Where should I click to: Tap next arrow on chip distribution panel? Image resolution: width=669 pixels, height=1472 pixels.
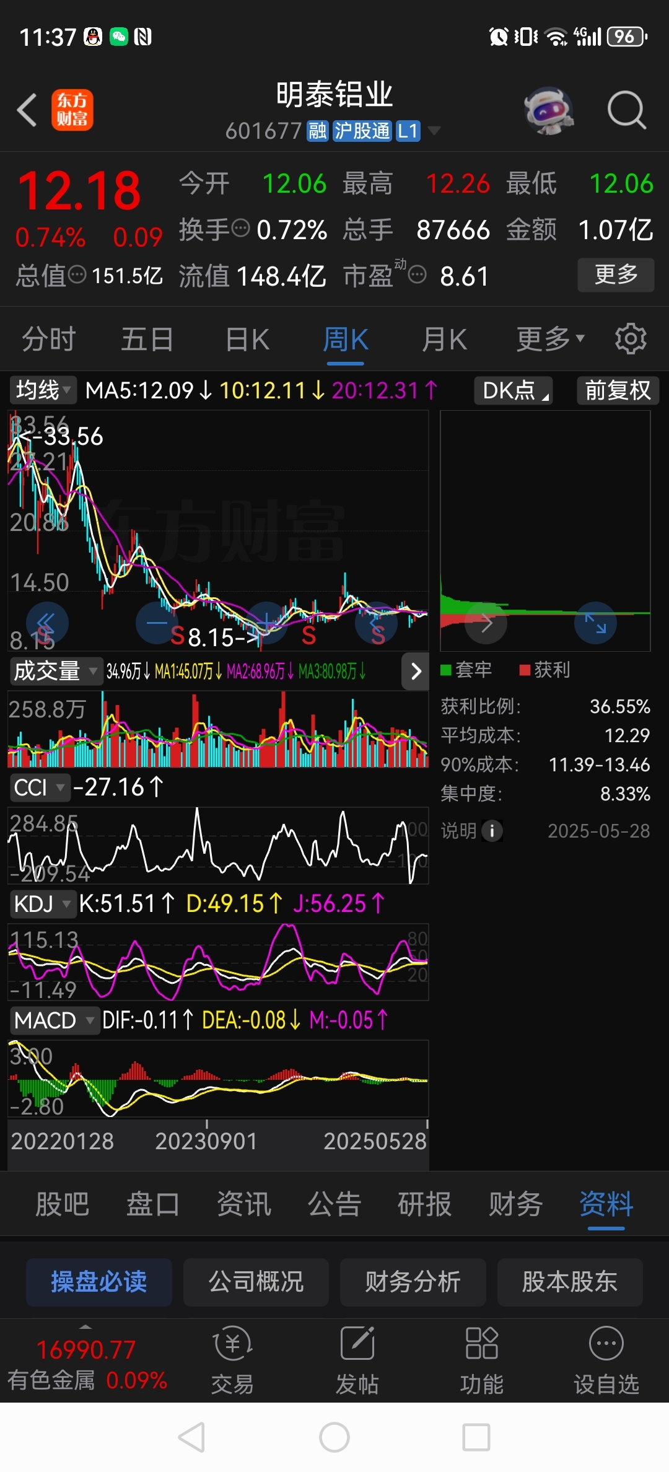coord(486,623)
